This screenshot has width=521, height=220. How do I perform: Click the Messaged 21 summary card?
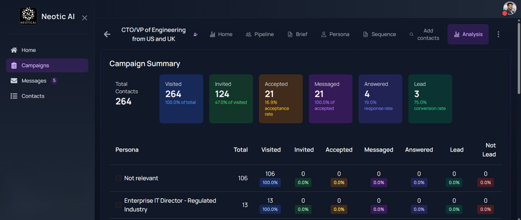[x=331, y=99]
